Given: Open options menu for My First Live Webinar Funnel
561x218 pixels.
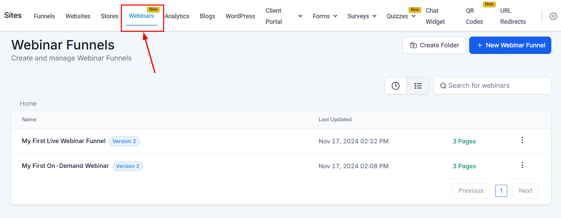Looking at the screenshot, I should click(522, 140).
